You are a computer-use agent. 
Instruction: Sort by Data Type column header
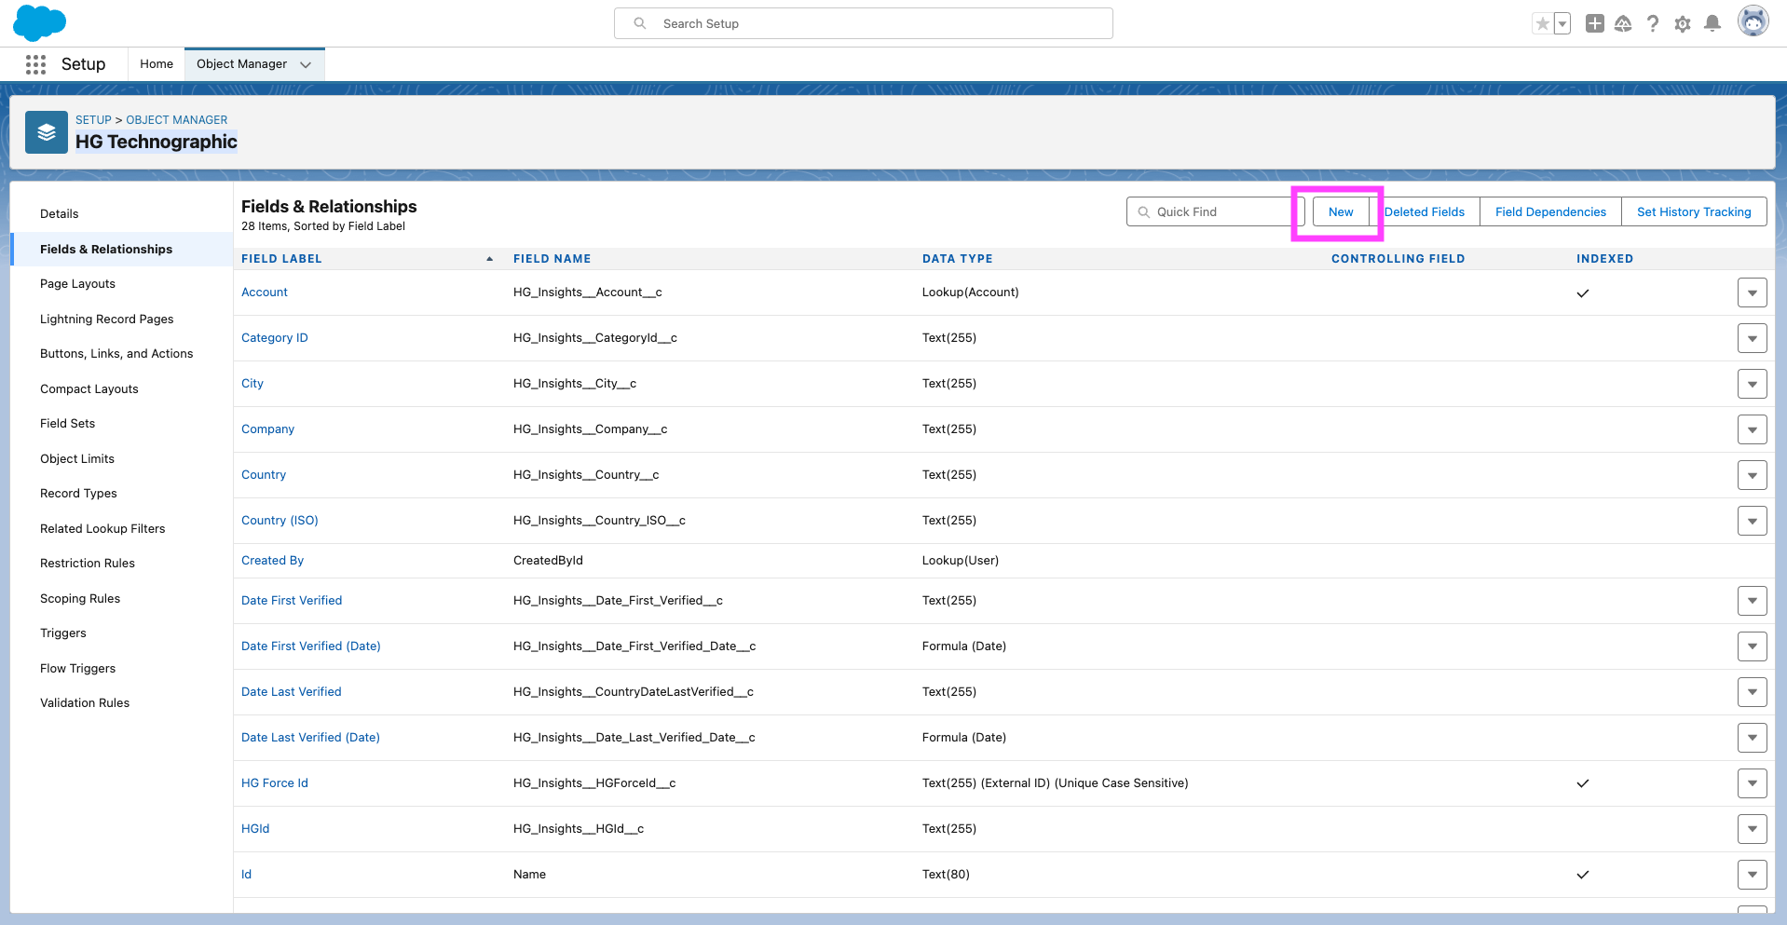tap(958, 259)
